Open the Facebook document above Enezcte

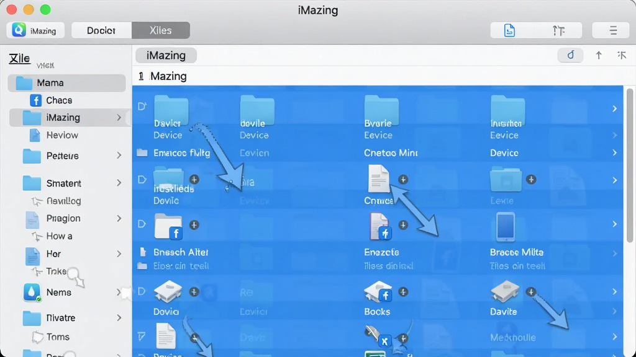coord(380,227)
